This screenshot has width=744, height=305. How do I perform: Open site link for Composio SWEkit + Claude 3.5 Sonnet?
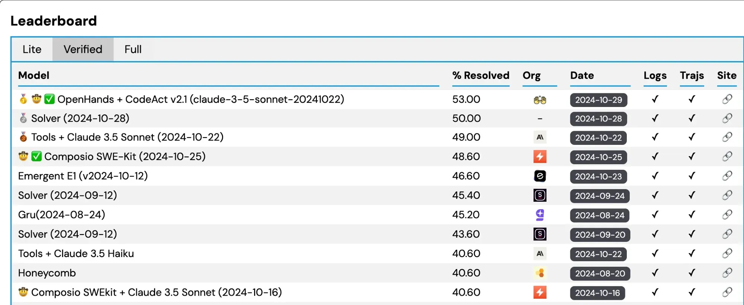click(727, 292)
